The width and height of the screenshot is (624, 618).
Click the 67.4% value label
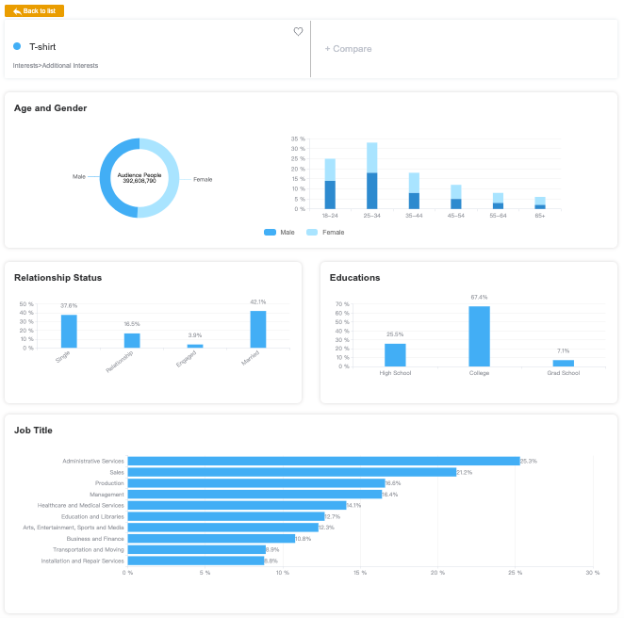pos(479,297)
